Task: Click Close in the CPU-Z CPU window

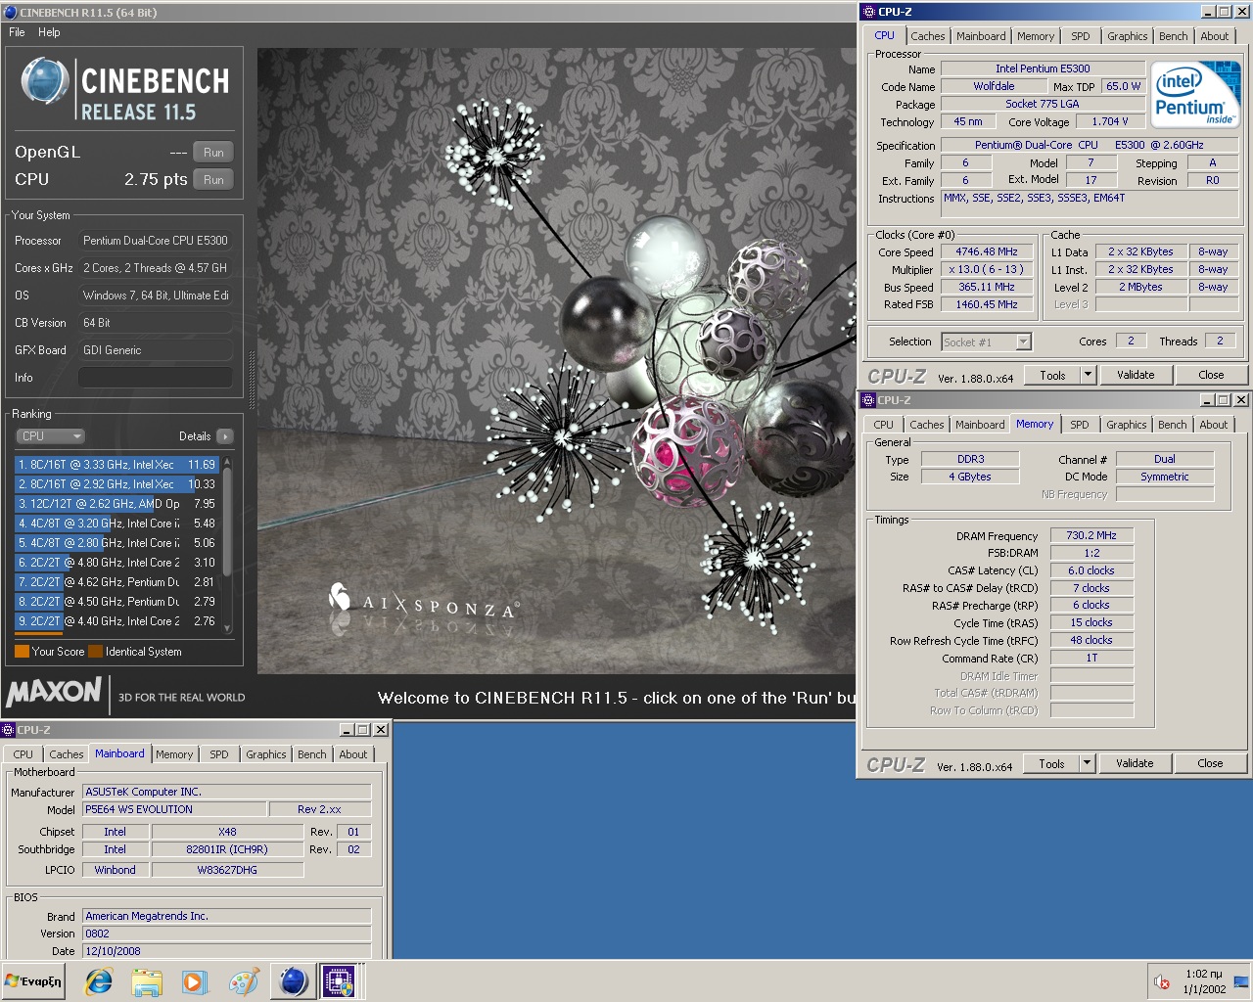Action: [x=1211, y=375]
